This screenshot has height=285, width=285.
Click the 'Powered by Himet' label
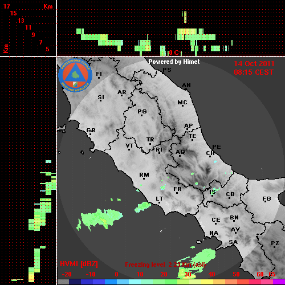click(174, 62)
